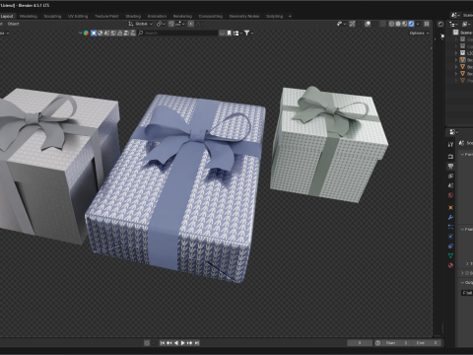Open the Global transform orientation dropdown
The height and width of the screenshot is (355, 473).
[x=140, y=24]
